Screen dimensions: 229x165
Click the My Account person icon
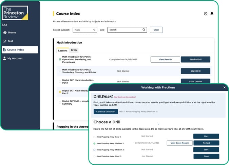[x=4, y=58]
